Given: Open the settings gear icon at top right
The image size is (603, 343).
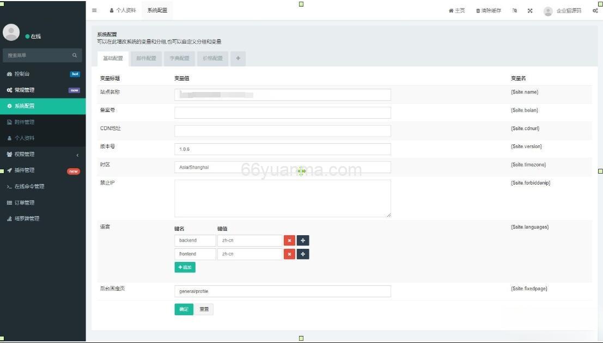Looking at the screenshot, I should point(595,10).
